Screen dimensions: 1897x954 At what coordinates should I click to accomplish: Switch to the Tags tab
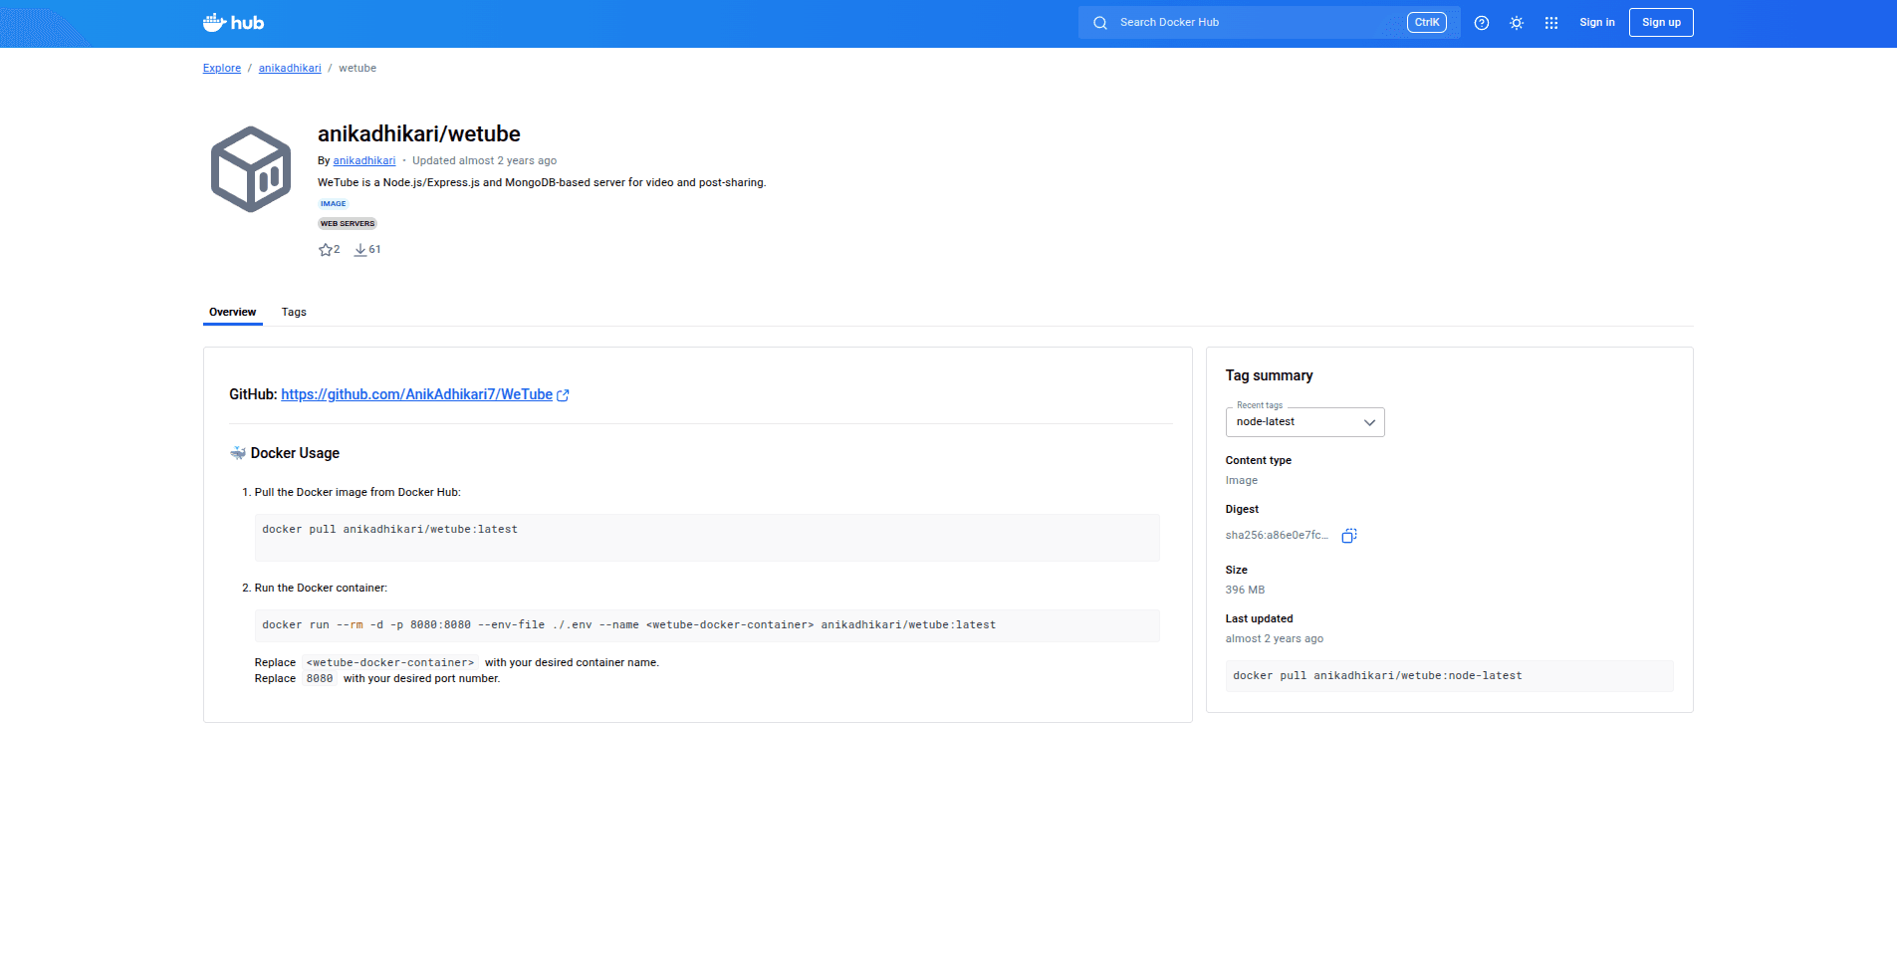(294, 313)
